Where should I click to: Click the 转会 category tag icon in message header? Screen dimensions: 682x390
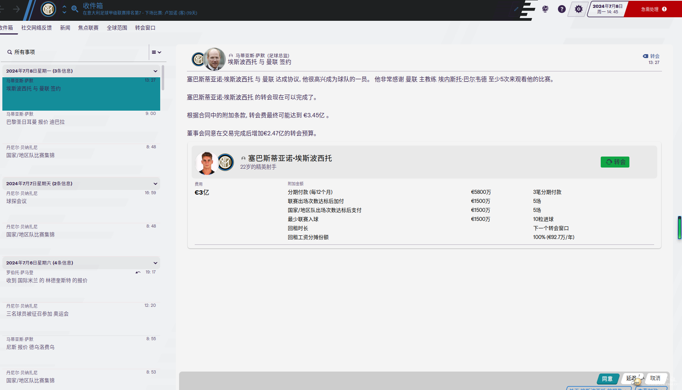(x=645, y=56)
